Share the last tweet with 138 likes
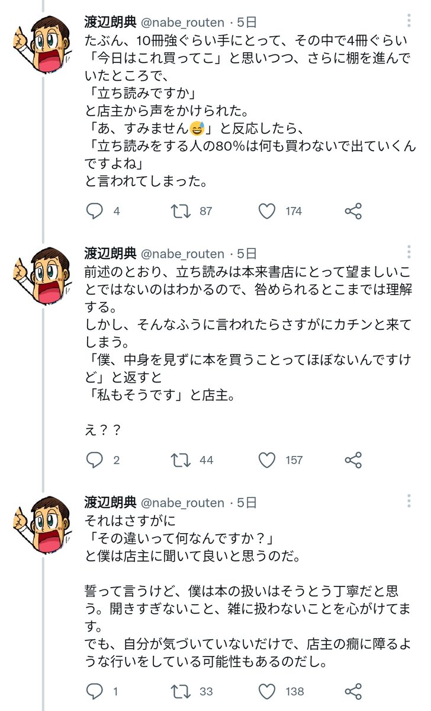The image size is (431, 711). point(353,691)
